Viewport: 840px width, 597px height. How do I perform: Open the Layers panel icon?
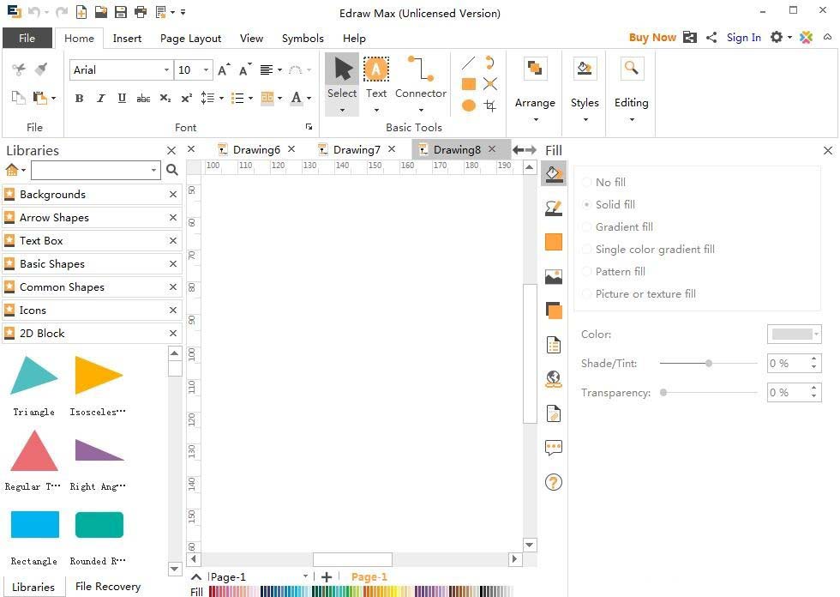point(554,311)
